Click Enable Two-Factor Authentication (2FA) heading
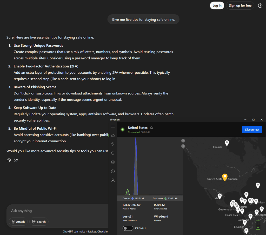This screenshot has width=266, height=235. pyautogui.click(x=46, y=66)
